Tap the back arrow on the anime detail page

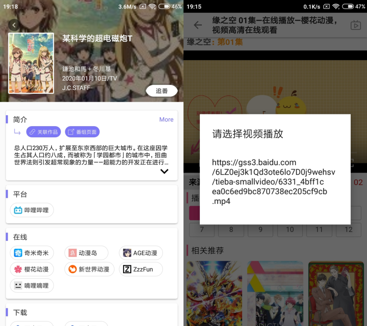[x=14, y=25]
